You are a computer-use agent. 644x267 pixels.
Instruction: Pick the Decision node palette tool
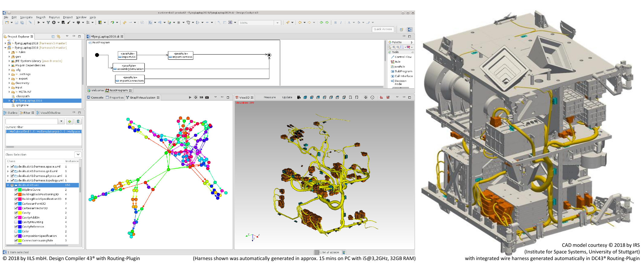click(x=399, y=82)
